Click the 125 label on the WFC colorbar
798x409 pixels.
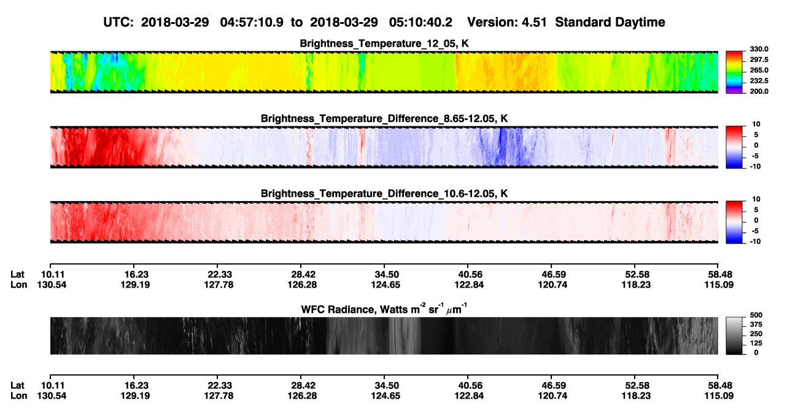[756, 343]
